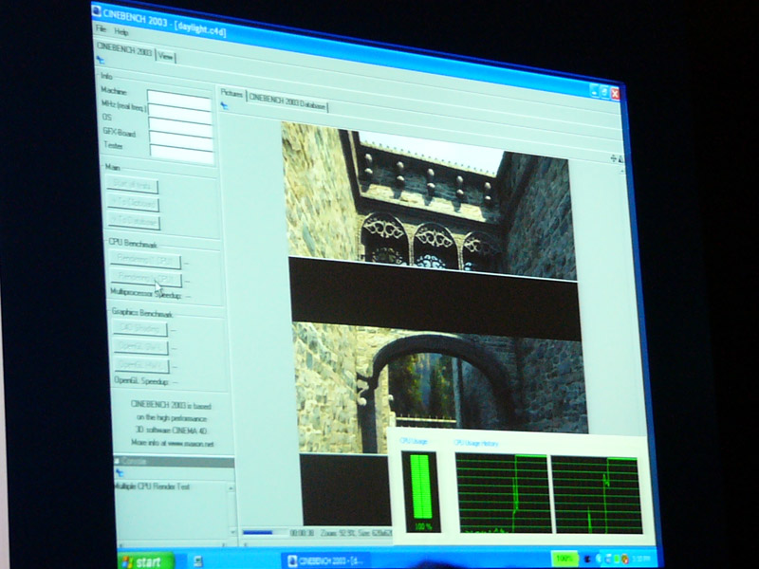Click the second CPU Usage History graph
Viewport: 759px width, 569px height.
(597, 495)
